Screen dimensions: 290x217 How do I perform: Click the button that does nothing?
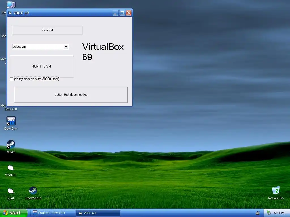pyautogui.click(x=71, y=95)
